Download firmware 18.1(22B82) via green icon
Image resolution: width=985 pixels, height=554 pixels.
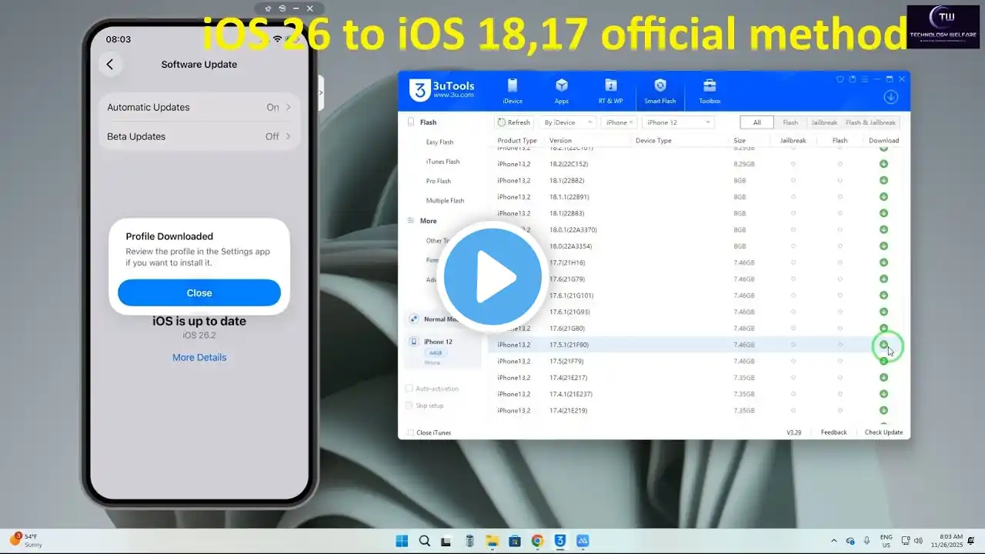(883, 180)
